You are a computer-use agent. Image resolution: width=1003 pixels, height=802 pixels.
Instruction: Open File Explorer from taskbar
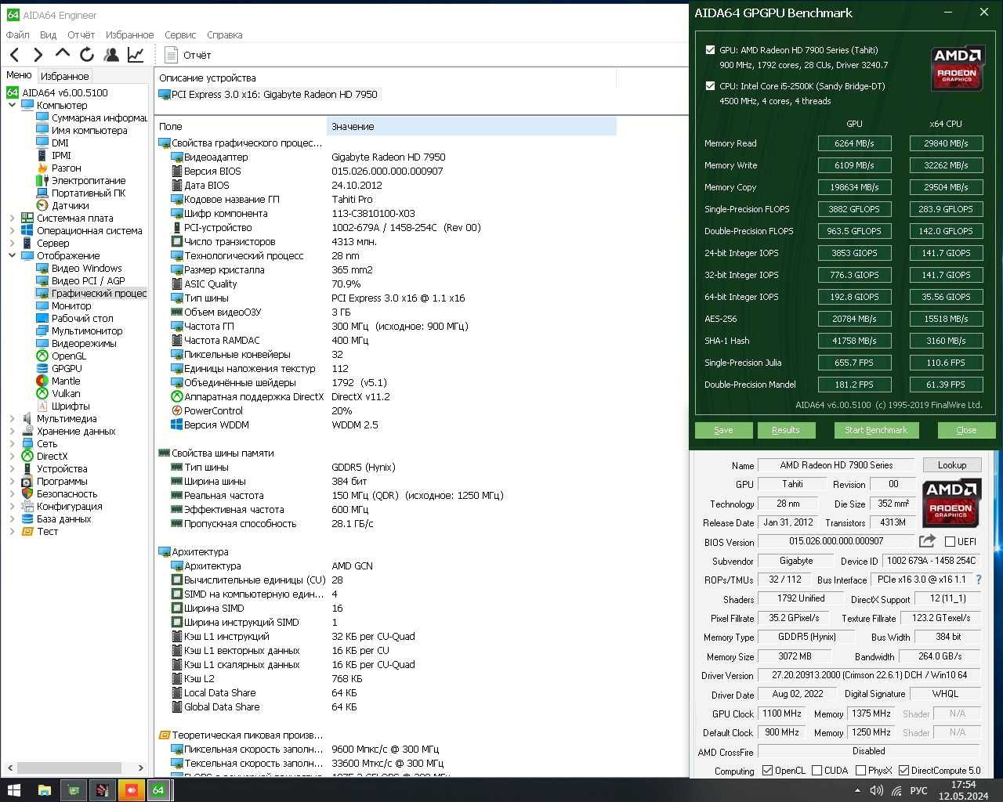coord(45,789)
